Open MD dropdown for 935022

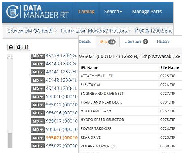click(38, 146)
